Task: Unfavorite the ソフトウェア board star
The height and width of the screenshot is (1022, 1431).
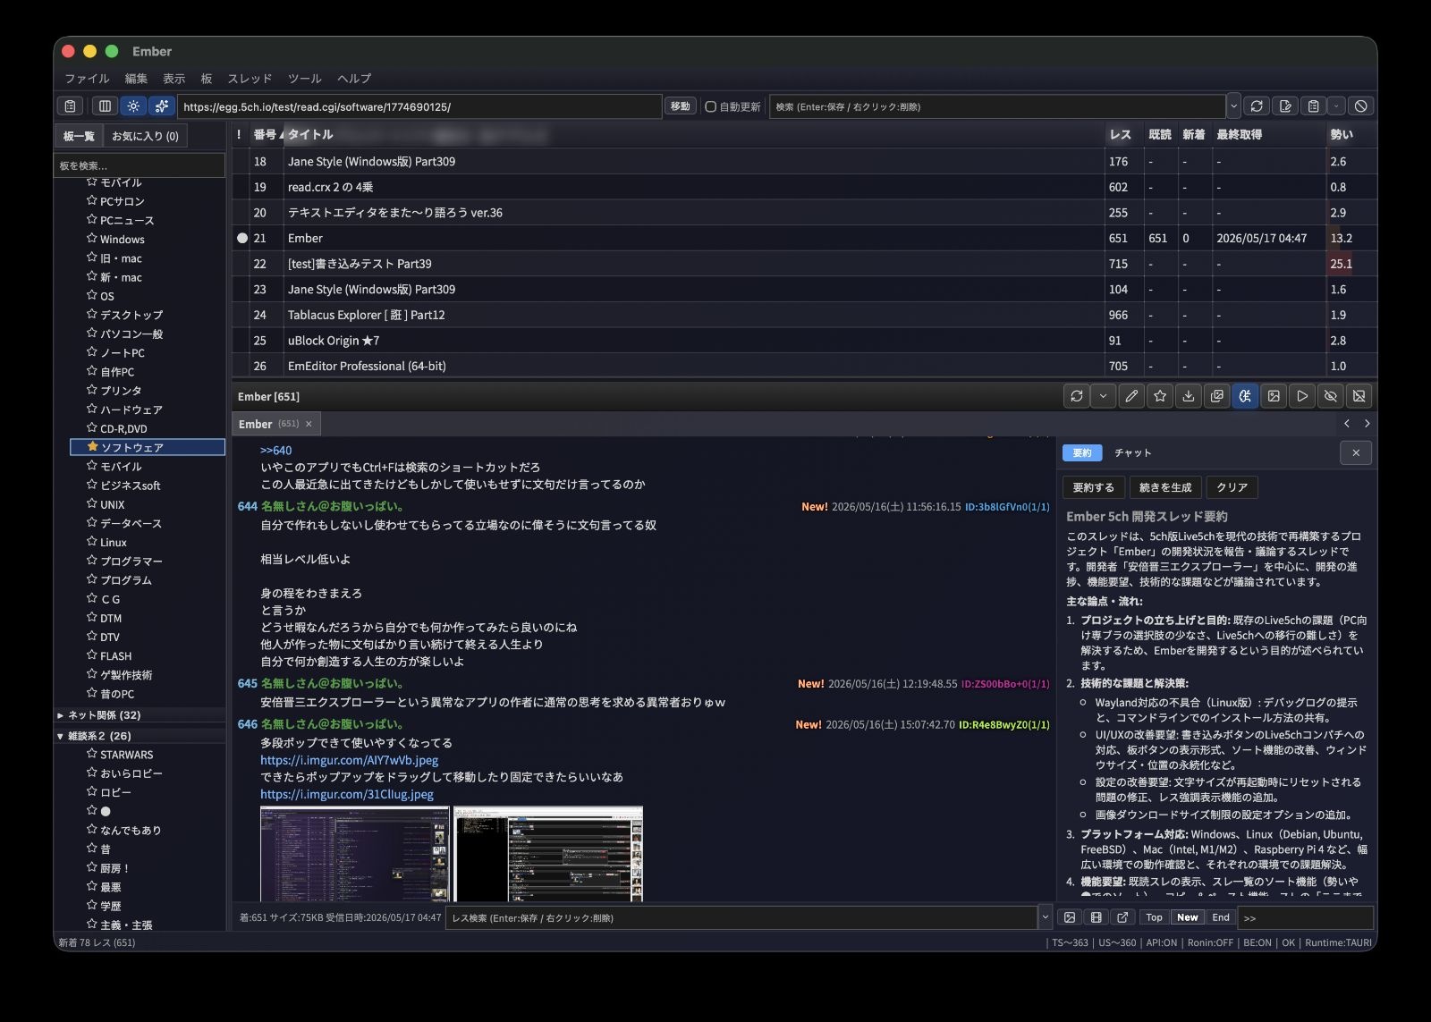Action: (92, 447)
